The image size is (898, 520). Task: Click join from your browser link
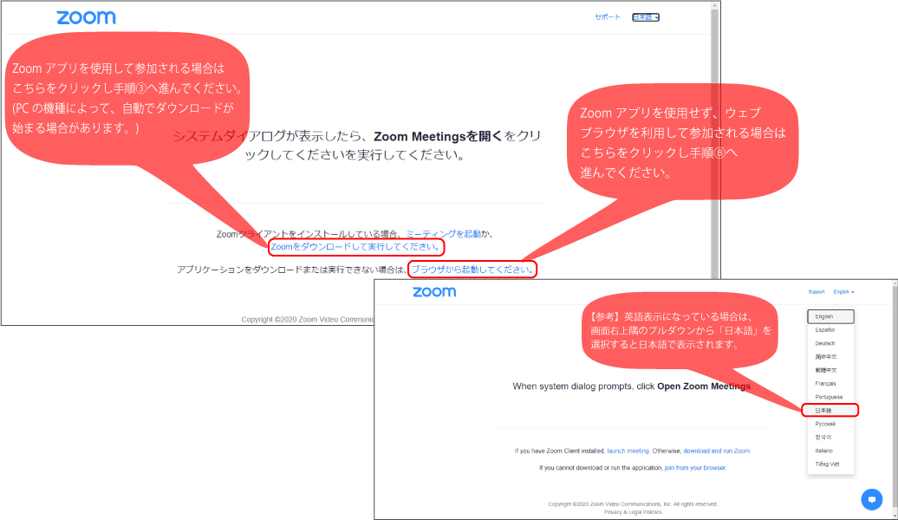click(x=694, y=468)
